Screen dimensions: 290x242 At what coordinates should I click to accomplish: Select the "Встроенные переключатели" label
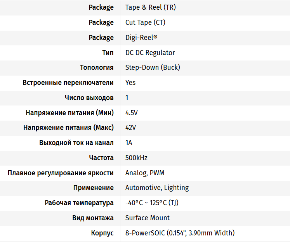(68, 83)
